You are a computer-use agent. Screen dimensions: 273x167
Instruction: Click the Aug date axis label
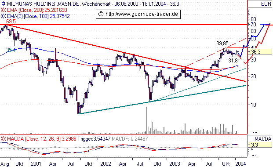[5, 164]
